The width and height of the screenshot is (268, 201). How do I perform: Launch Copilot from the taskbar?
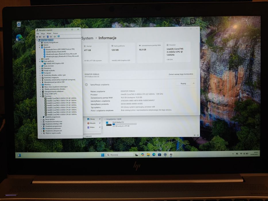pos(142,155)
